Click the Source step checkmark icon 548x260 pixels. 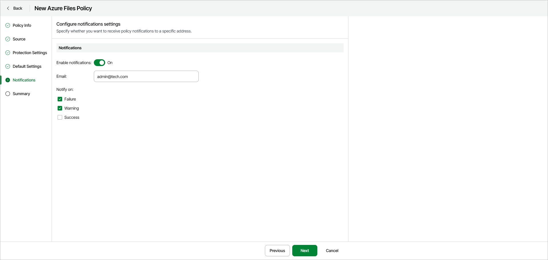(8, 39)
